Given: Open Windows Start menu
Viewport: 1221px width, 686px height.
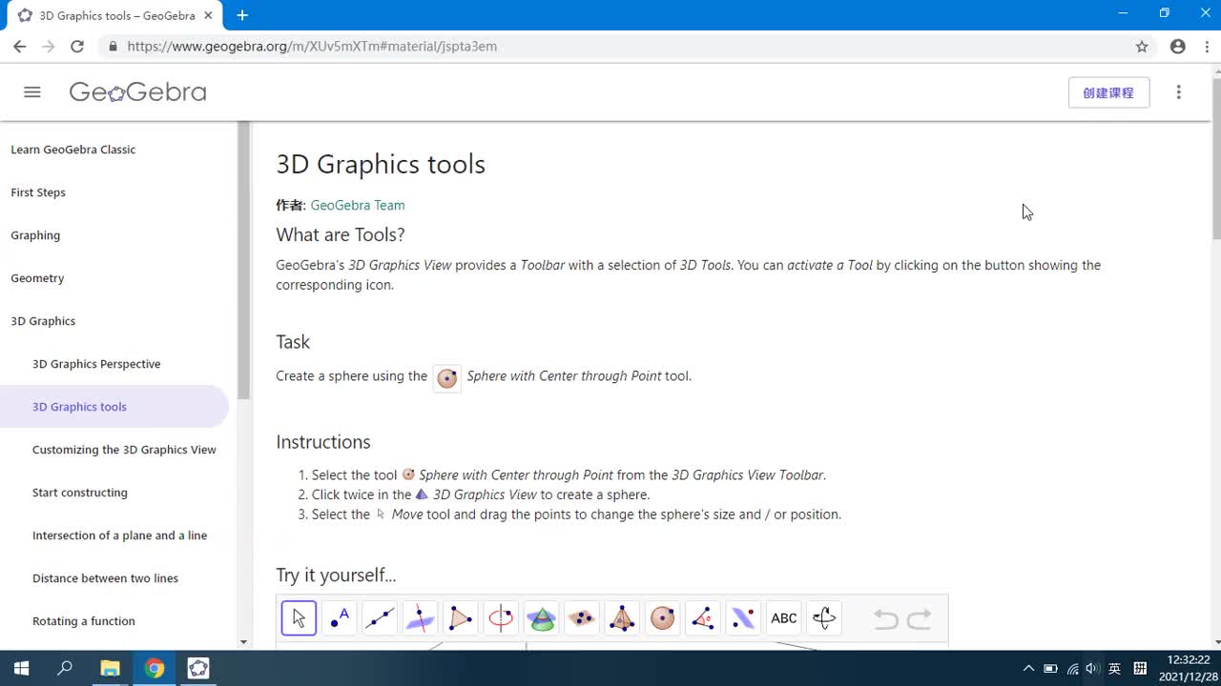Looking at the screenshot, I should (x=21, y=668).
